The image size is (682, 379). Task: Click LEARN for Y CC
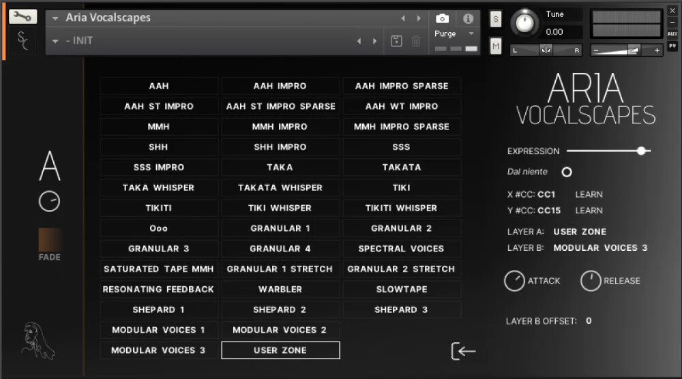click(x=589, y=211)
